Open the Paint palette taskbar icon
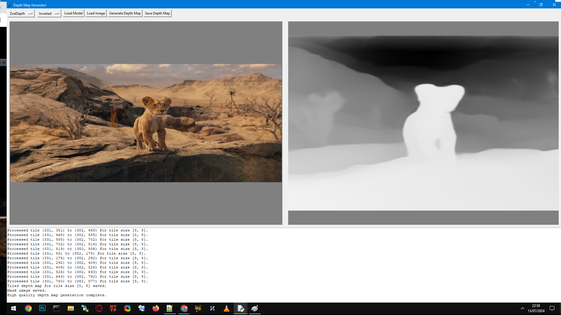 click(x=255, y=308)
